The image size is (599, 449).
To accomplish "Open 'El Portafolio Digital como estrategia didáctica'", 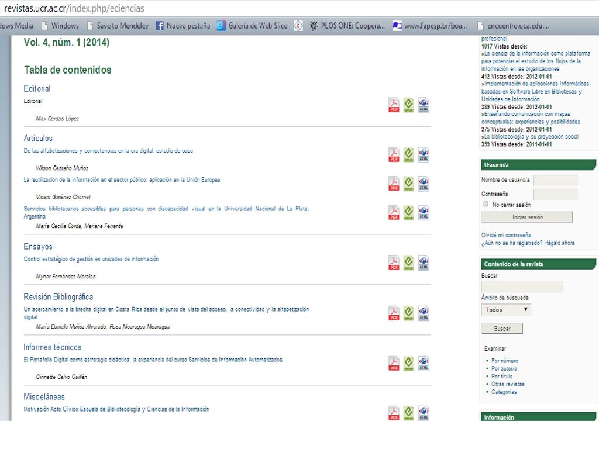I will [153, 360].
